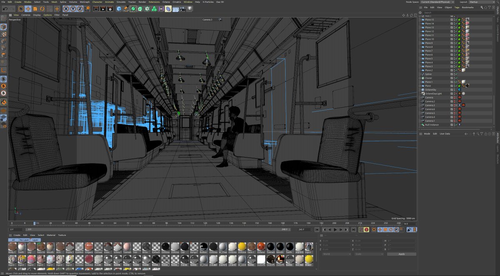Add a Light object from toolbar

tap(190, 8)
